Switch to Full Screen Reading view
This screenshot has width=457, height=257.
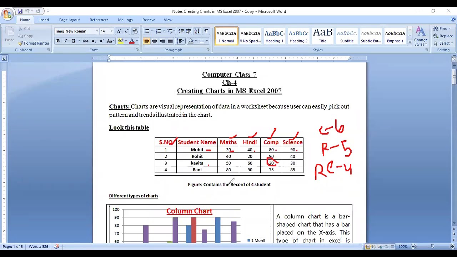374,247
